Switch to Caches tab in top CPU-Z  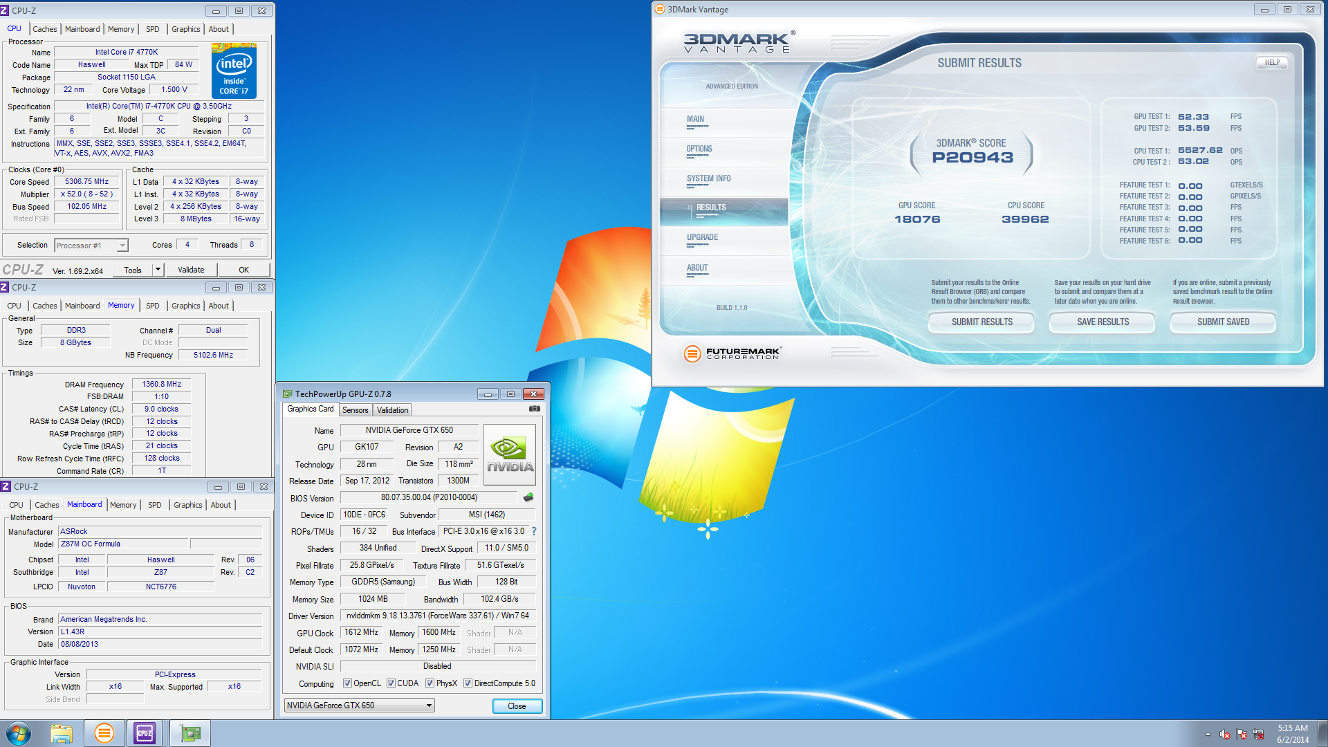[x=45, y=29]
